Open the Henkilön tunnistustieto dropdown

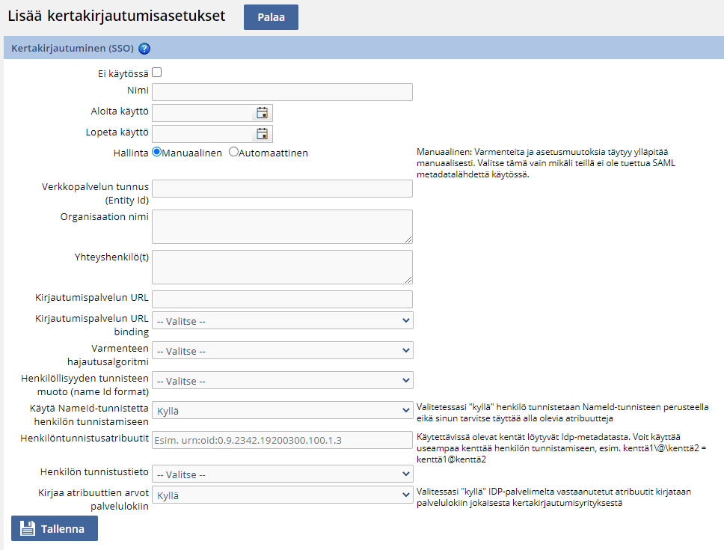pos(282,473)
